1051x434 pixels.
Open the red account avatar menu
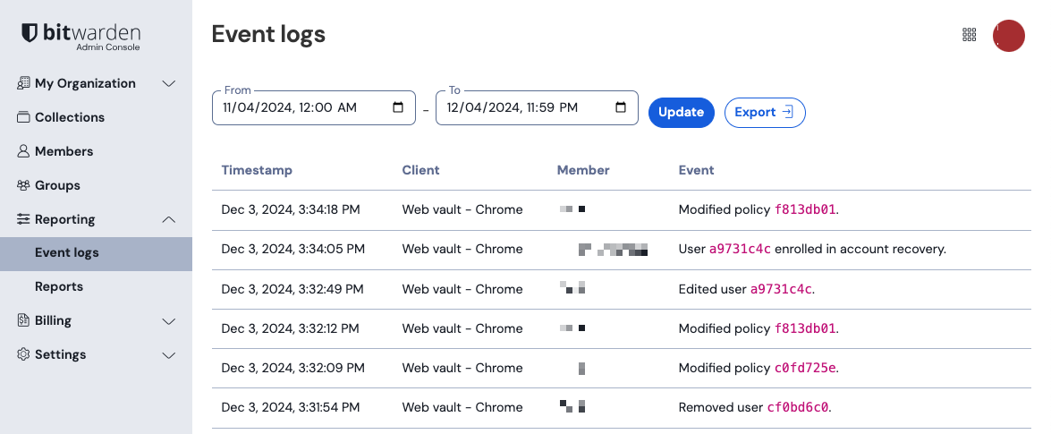(1009, 36)
